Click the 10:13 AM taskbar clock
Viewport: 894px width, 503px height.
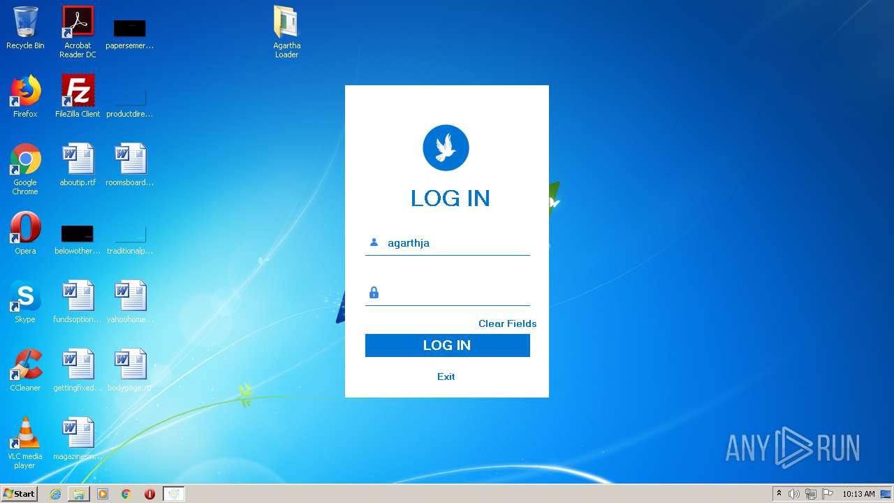[858, 494]
